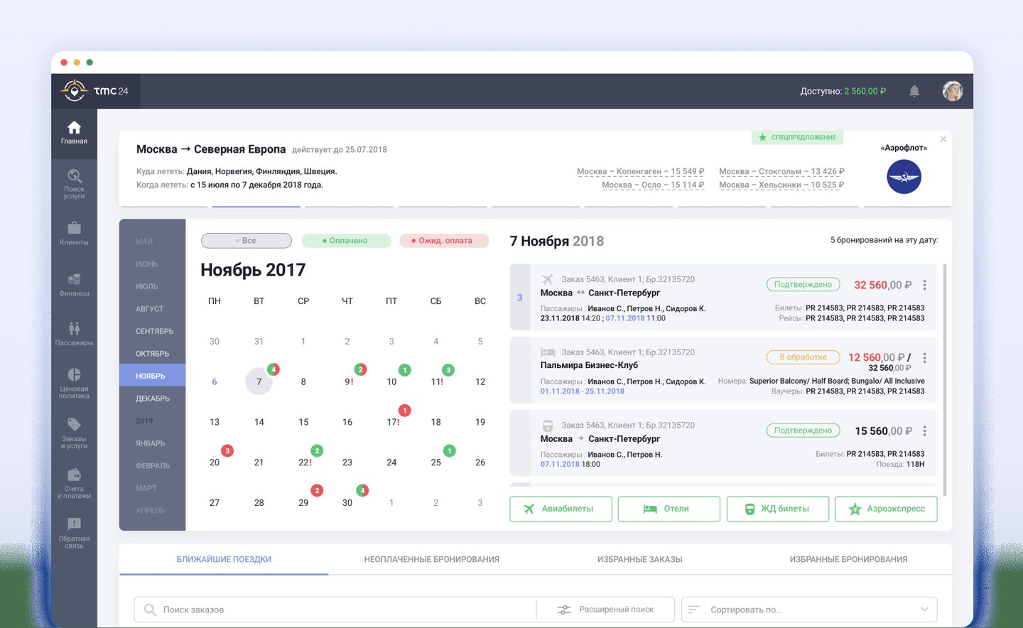This screenshot has height=628, width=1023.
Task: Go to Клиенты briefcase icon
Action: point(74,234)
